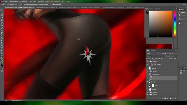Open the blend mode dropdown Обычные
187x105 pixels.
pos(155,56)
